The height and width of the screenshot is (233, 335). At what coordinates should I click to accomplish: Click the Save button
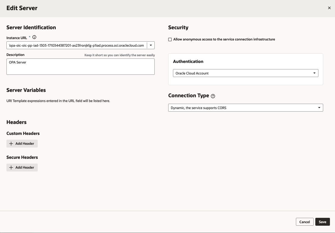322,221
